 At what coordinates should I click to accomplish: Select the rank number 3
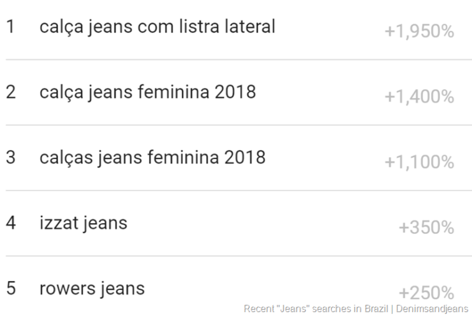pos(11,157)
